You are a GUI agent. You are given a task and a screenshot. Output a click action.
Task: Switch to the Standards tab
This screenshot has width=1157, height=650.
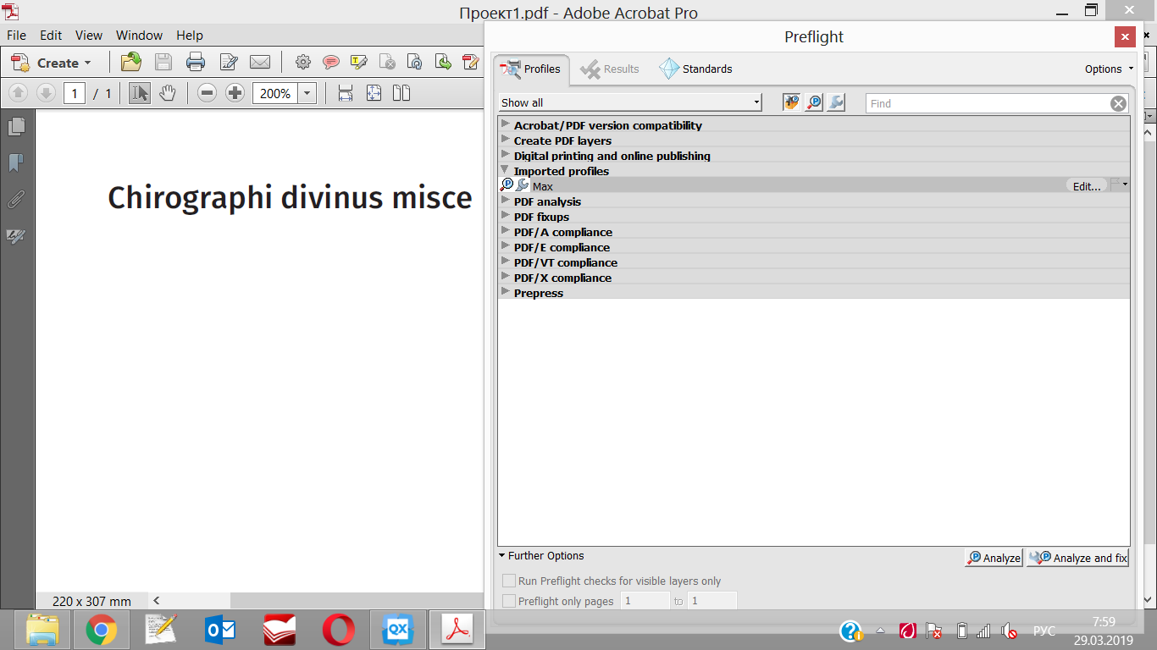(695, 69)
